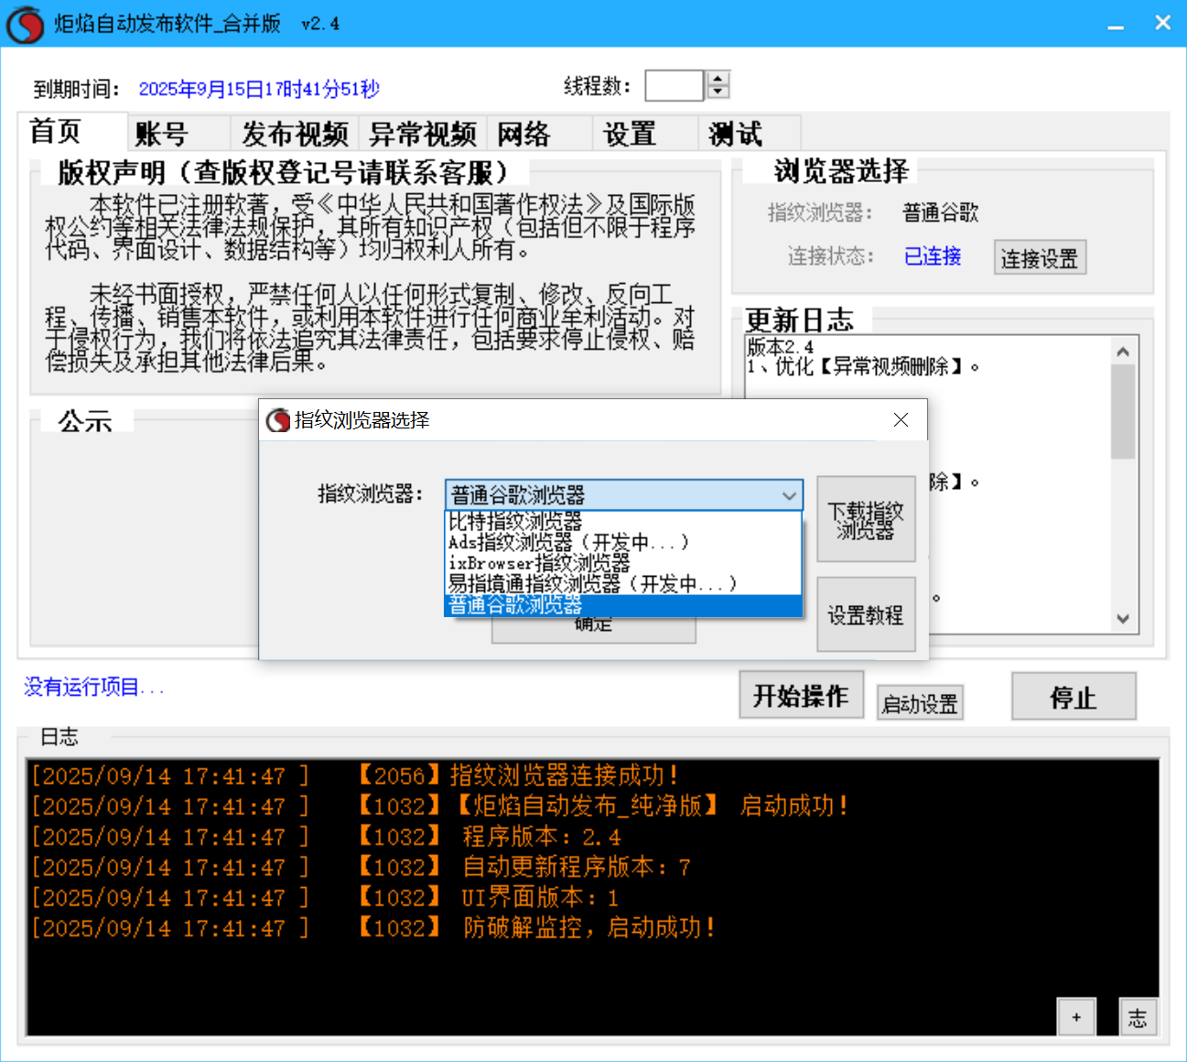Image resolution: width=1187 pixels, height=1062 pixels.
Task: Click the 志 button in log corner
Action: click(x=1138, y=1017)
